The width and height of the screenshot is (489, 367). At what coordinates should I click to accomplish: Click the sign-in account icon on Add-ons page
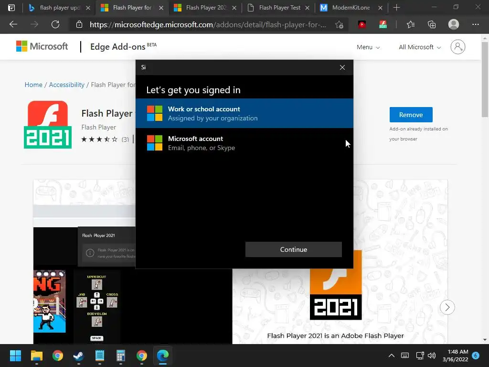click(x=457, y=47)
